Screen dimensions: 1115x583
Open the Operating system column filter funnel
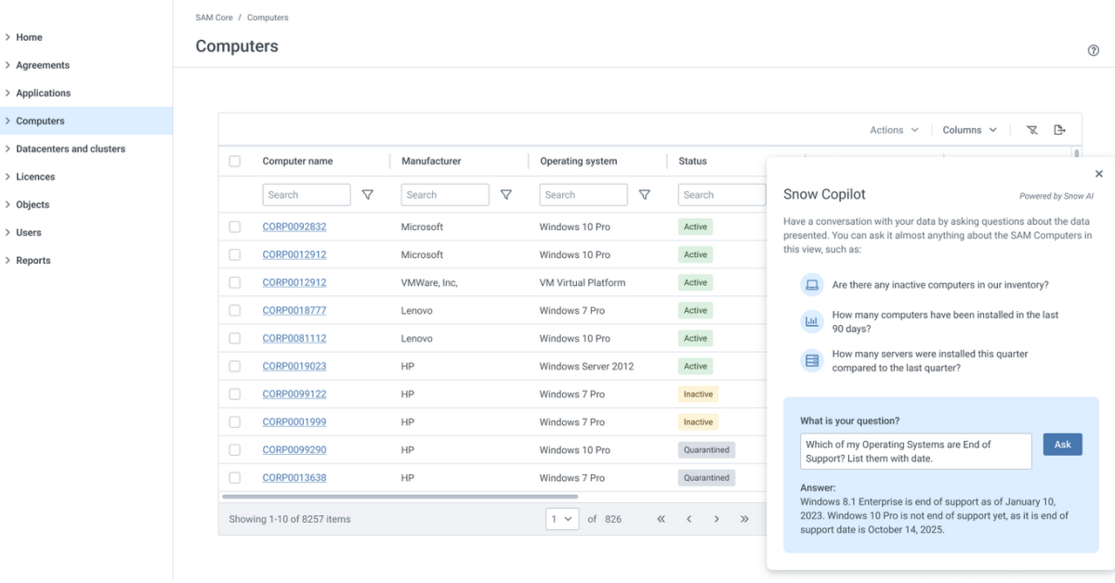(x=645, y=194)
